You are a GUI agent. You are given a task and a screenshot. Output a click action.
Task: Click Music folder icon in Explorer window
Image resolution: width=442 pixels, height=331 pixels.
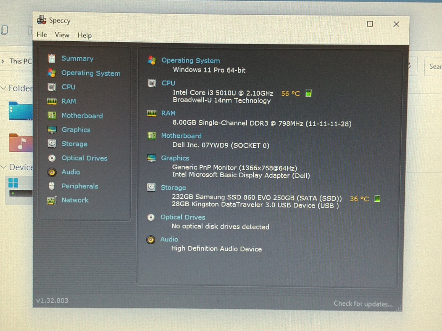click(21, 143)
